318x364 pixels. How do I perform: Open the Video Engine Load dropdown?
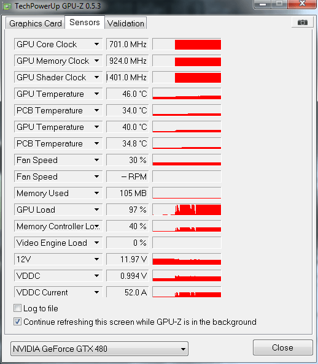click(97, 243)
